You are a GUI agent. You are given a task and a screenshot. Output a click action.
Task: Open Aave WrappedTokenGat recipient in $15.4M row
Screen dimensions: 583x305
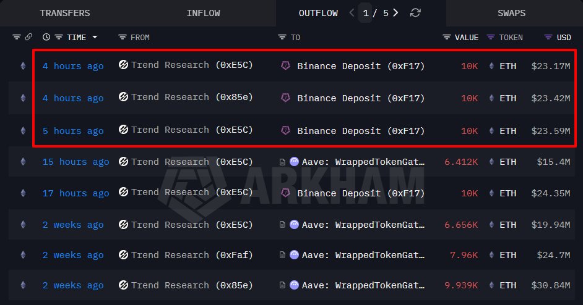(x=363, y=162)
